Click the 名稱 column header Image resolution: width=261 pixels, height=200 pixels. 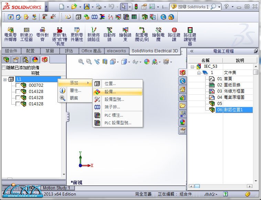click(x=205, y=60)
